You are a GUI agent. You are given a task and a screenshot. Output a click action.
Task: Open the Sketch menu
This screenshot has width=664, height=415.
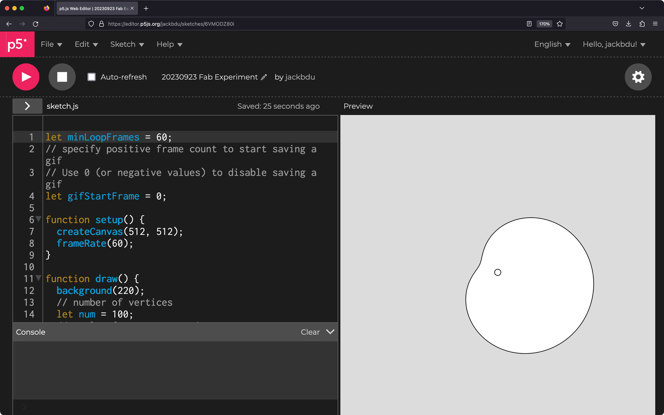point(127,44)
